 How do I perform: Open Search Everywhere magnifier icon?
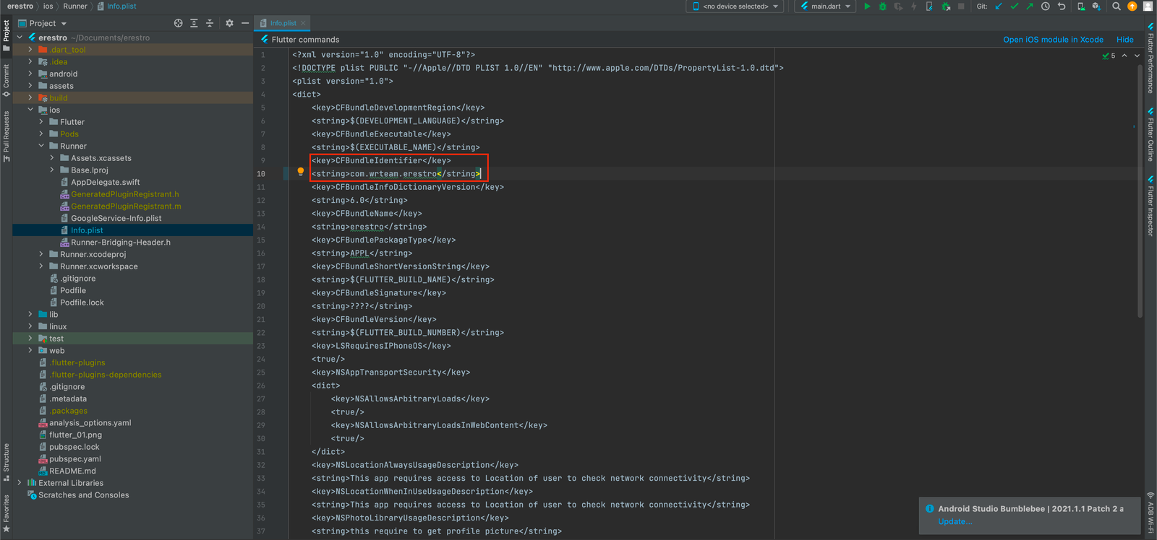(1117, 6)
